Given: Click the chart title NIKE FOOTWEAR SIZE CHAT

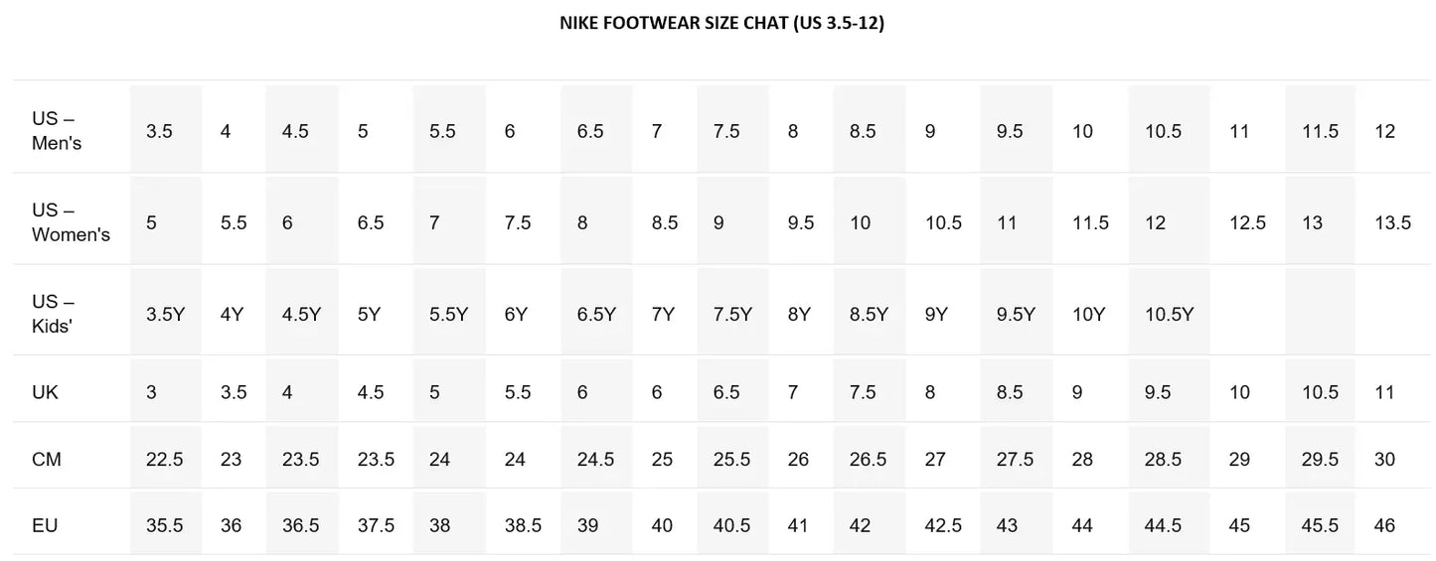Looking at the screenshot, I should tap(721, 24).
